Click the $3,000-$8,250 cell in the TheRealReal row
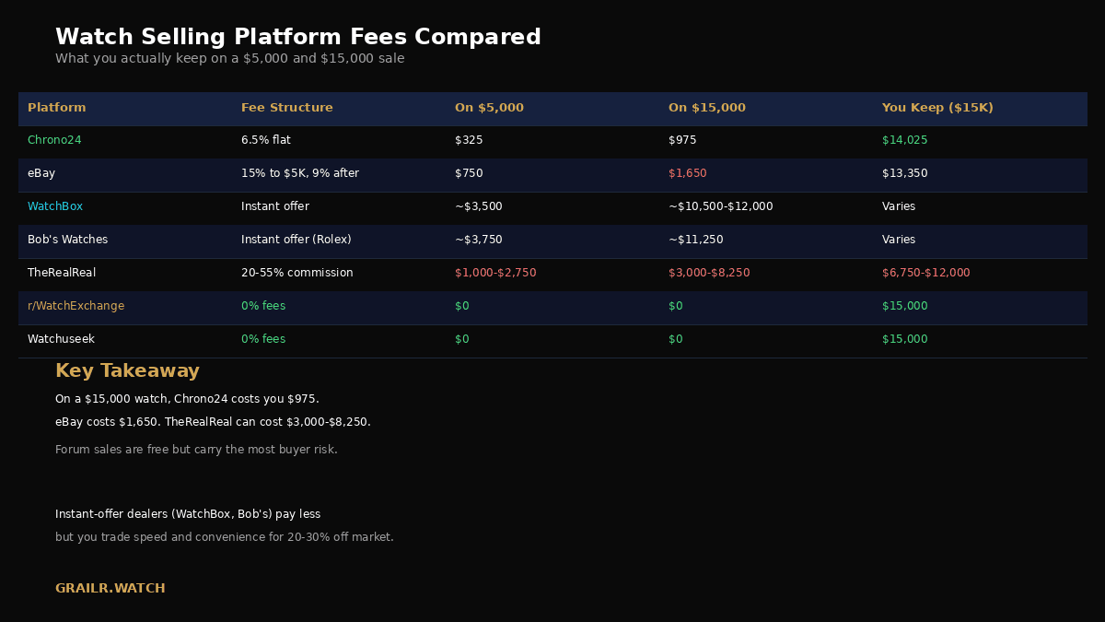 click(709, 273)
